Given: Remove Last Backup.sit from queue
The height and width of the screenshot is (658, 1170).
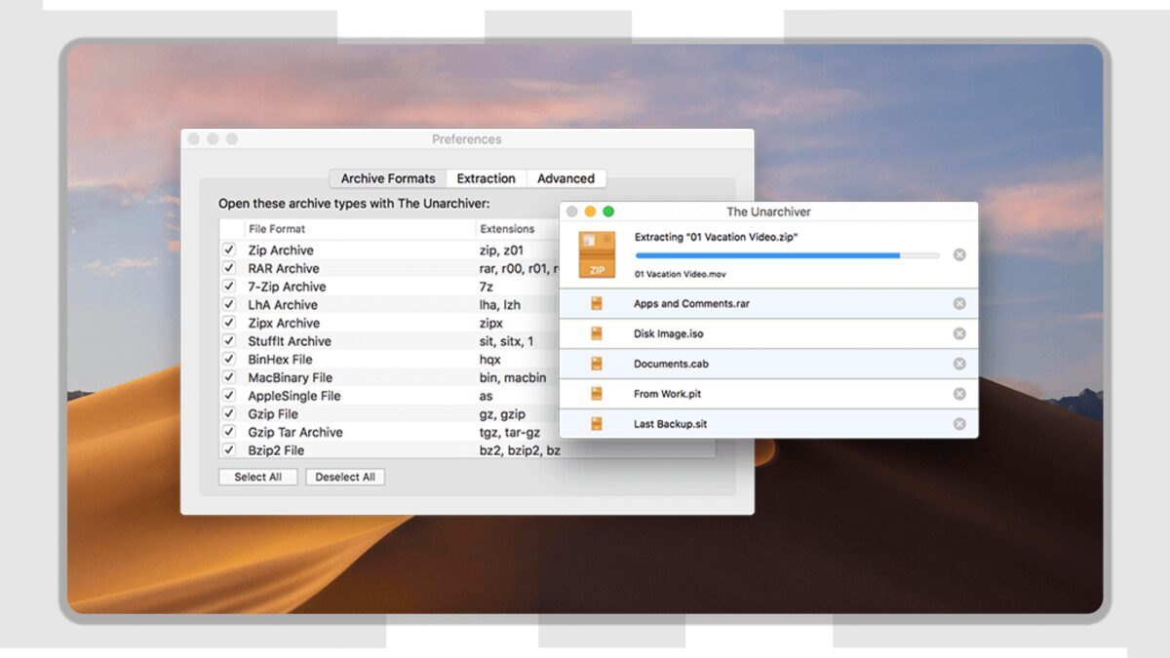Looking at the screenshot, I should 959,424.
